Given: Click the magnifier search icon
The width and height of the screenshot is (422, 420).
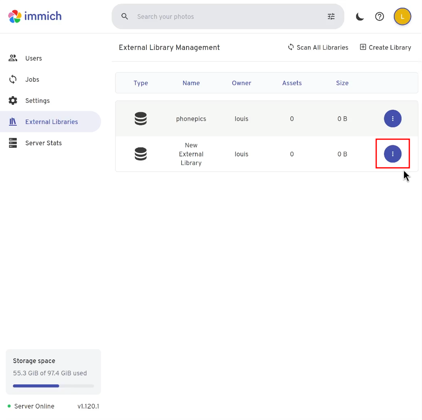Looking at the screenshot, I should 125,16.
